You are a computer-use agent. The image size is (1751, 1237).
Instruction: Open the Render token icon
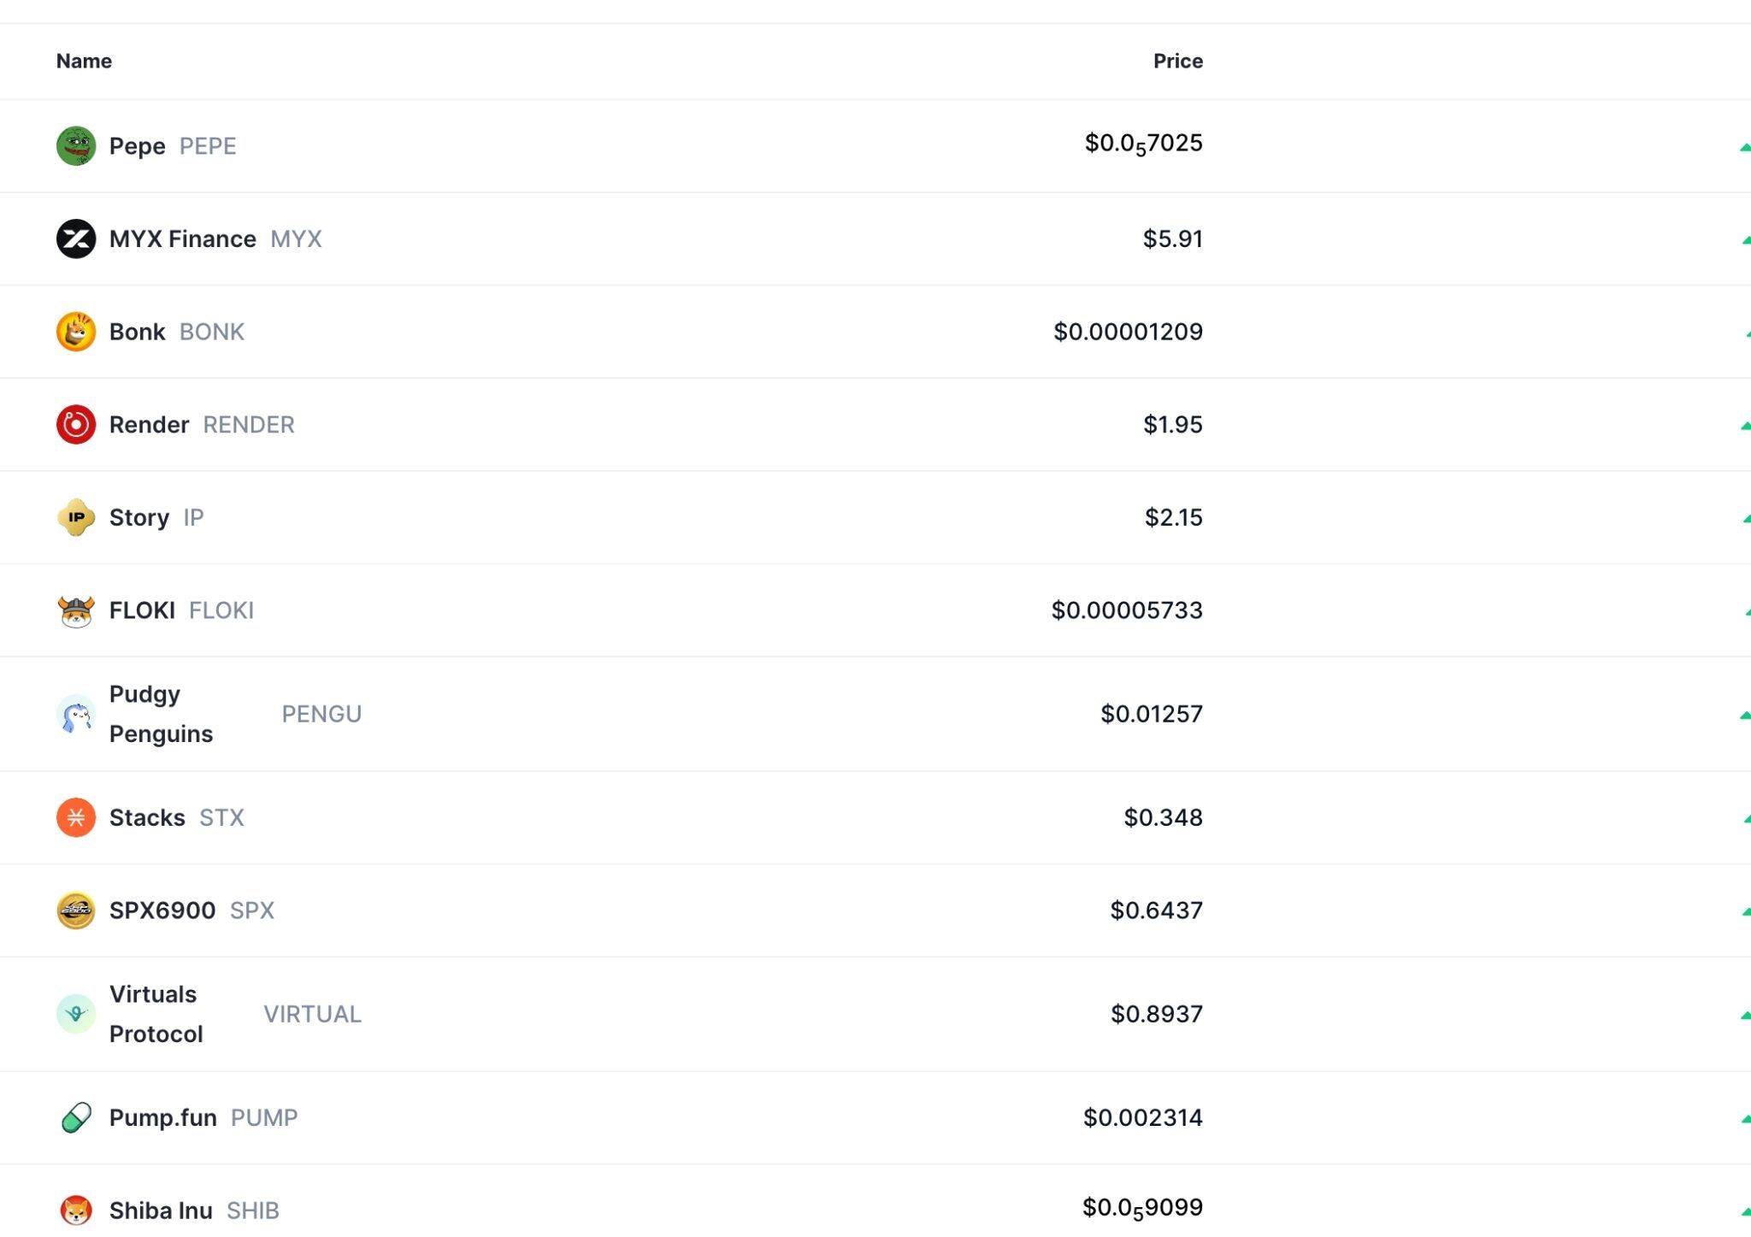[76, 424]
